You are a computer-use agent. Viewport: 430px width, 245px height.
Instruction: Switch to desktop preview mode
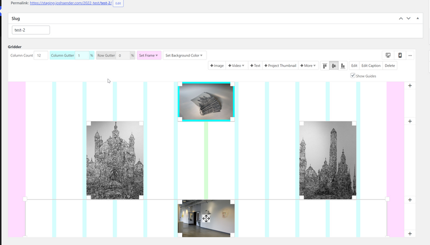pyautogui.click(x=388, y=55)
